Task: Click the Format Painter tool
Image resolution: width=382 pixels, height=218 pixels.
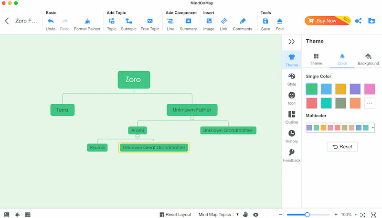Action: pos(87,24)
